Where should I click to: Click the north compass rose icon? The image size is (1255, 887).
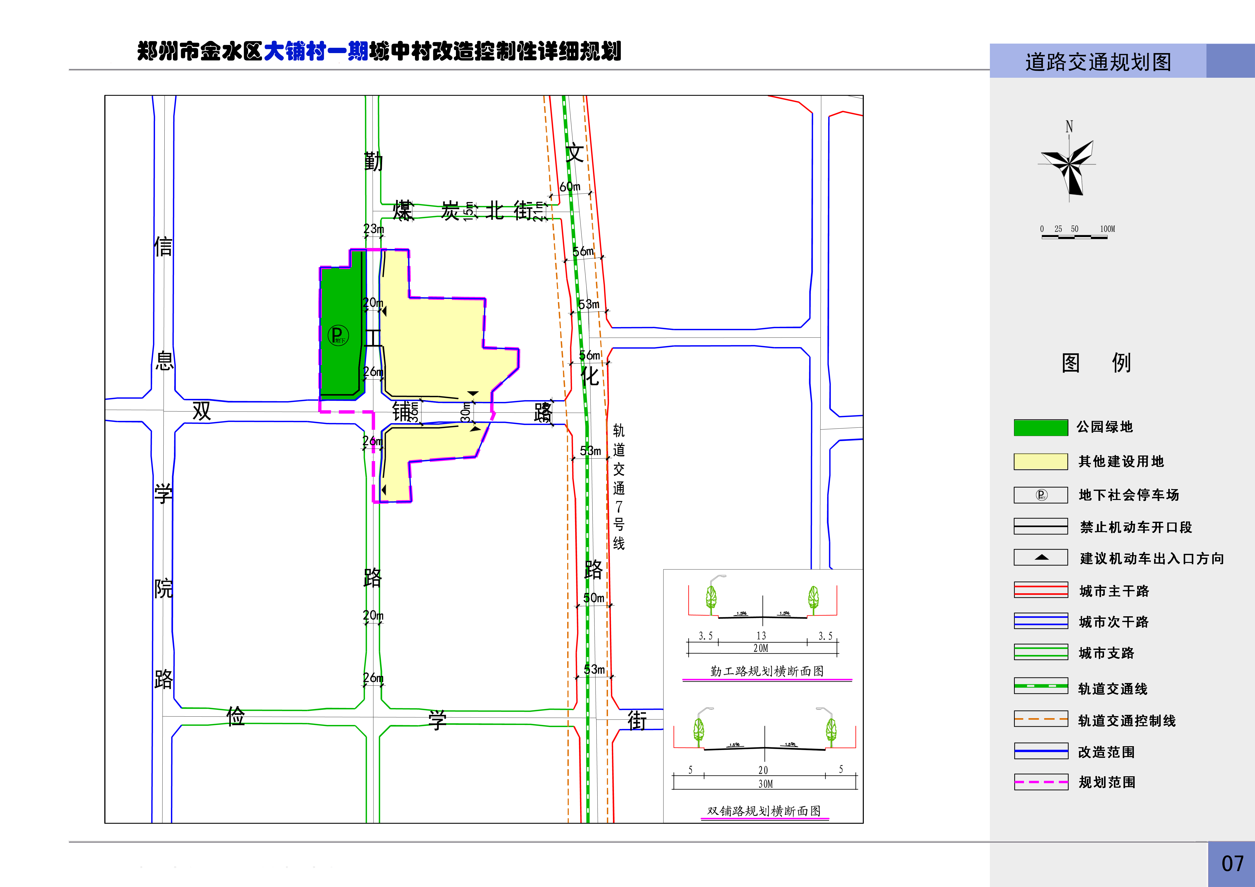1069,165
